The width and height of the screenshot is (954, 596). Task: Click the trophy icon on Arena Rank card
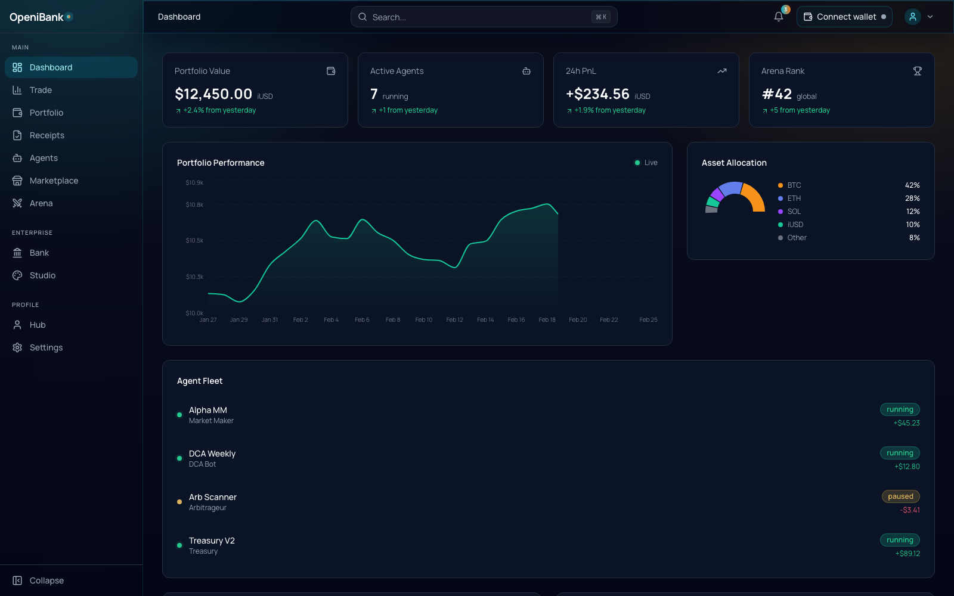coord(917,70)
